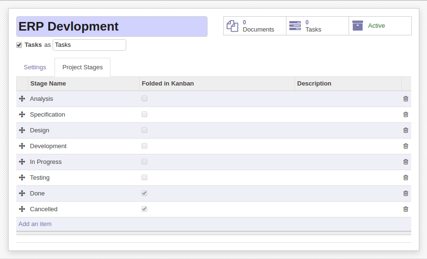The width and height of the screenshot is (427, 259).
Task: Check Folded in Kanban for Analysis
Action: point(144,98)
